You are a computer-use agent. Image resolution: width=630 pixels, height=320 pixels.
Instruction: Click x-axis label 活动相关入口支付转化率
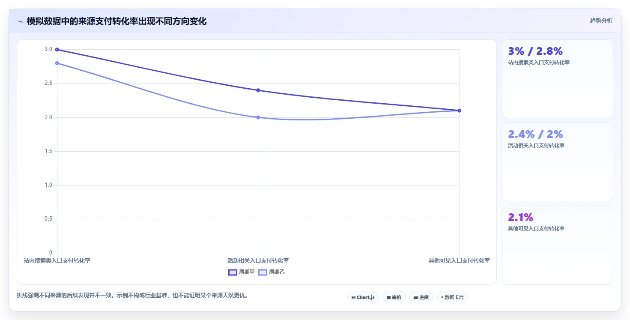(x=258, y=260)
